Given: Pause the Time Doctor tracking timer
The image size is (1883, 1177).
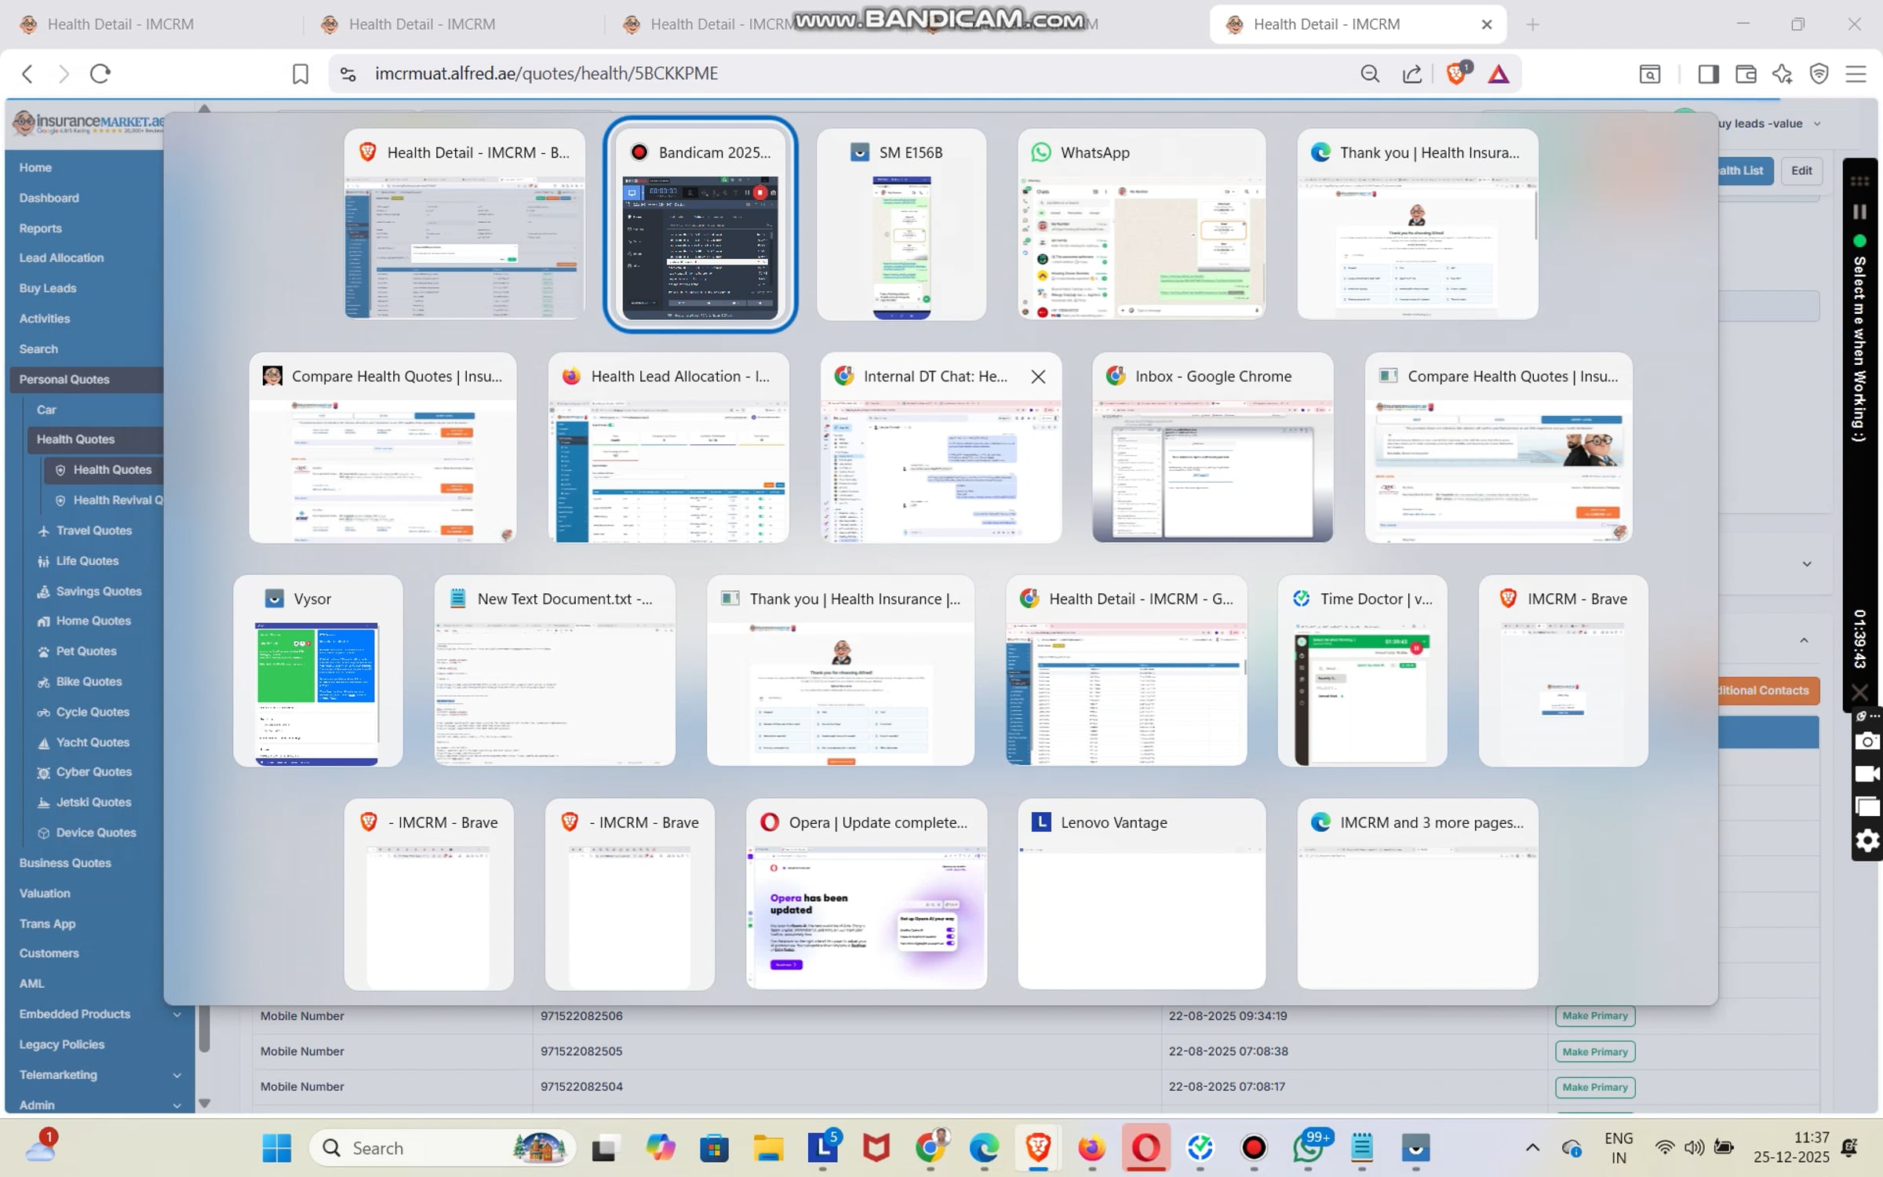Looking at the screenshot, I should (x=1859, y=212).
